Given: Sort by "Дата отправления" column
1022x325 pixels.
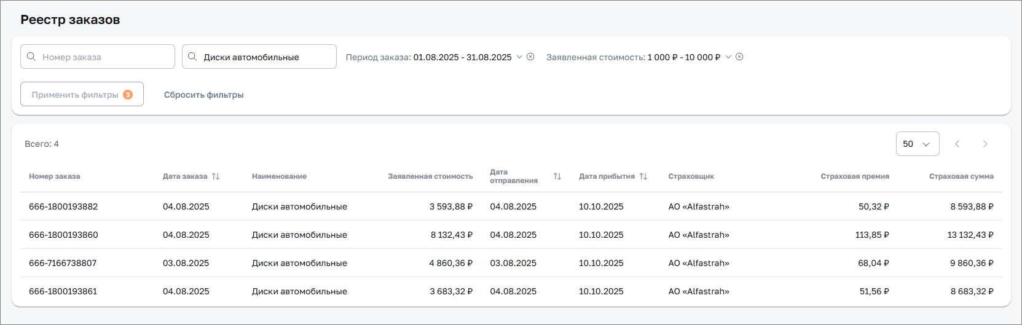Looking at the screenshot, I should (x=557, y=176).
